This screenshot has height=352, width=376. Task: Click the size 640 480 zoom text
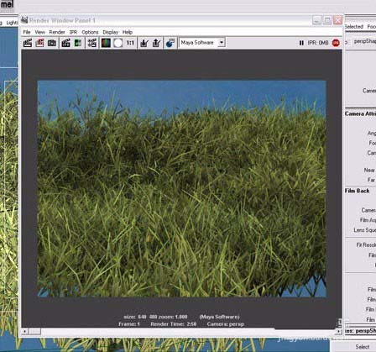pyautogui.click(x=155, y=317)
